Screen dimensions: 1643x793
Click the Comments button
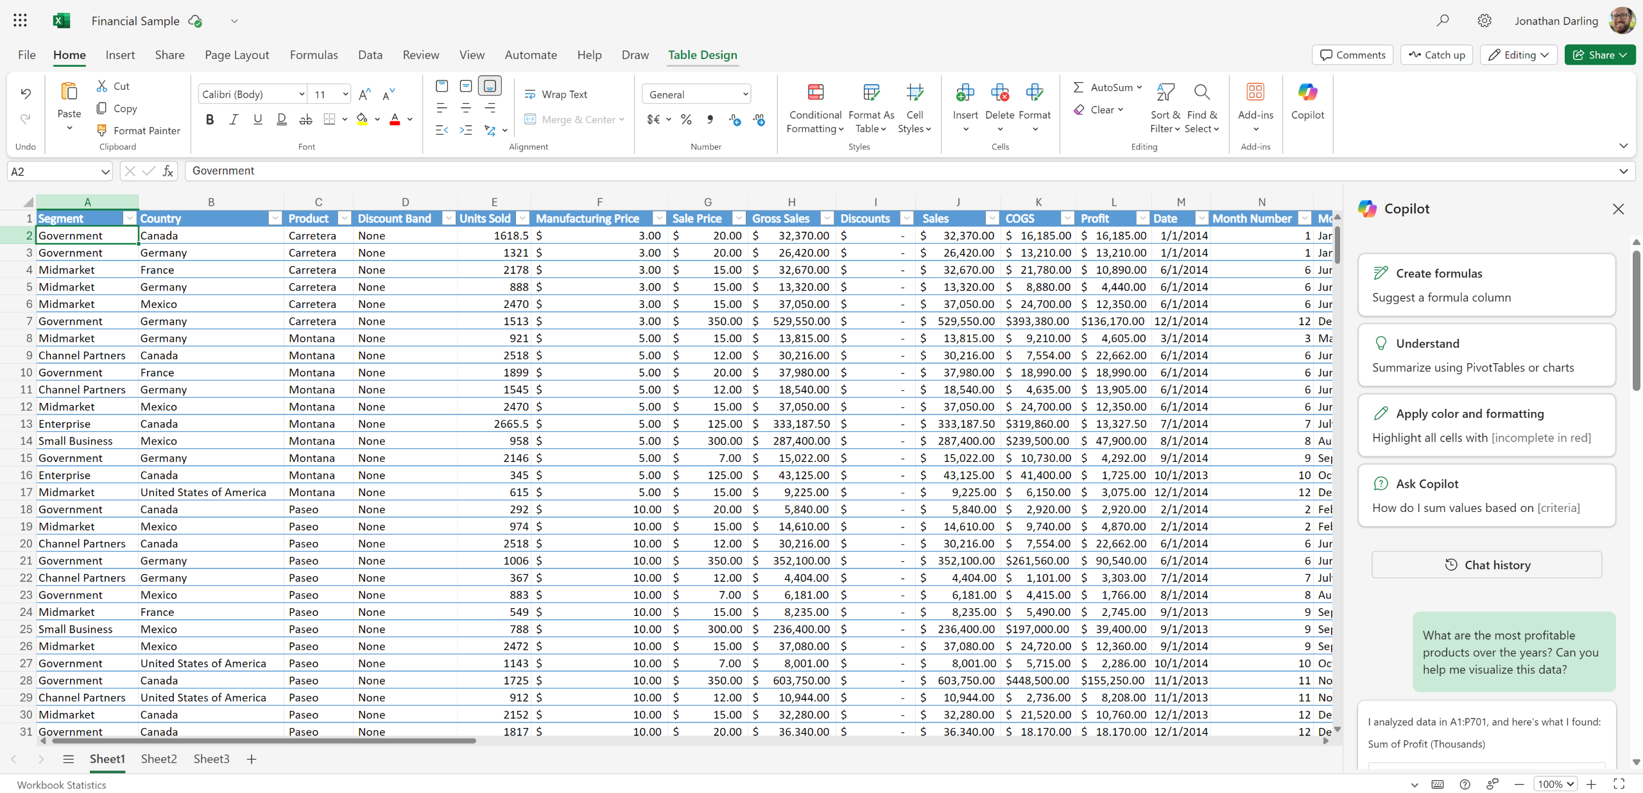1352,55
